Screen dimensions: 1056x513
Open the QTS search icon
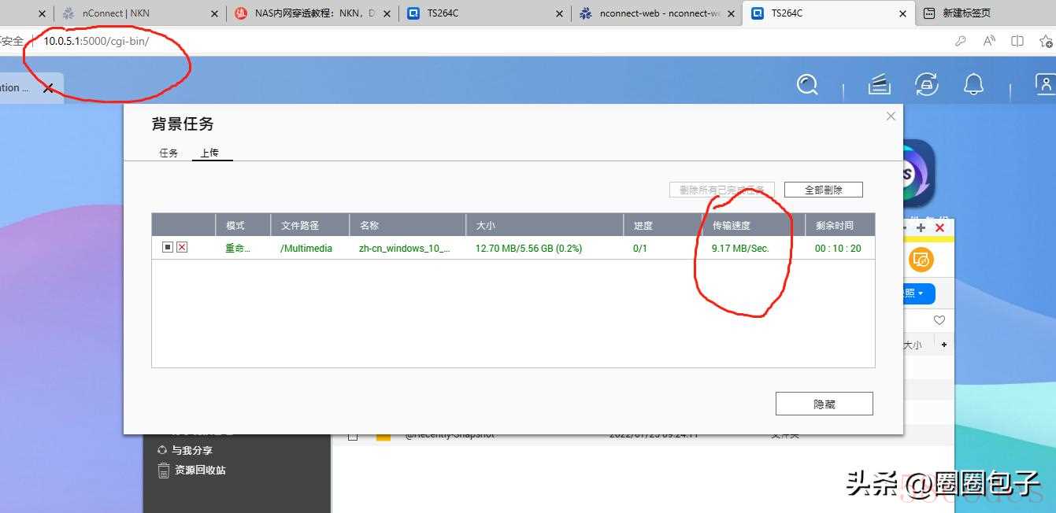pyautogui.click(x=807, y=84)
